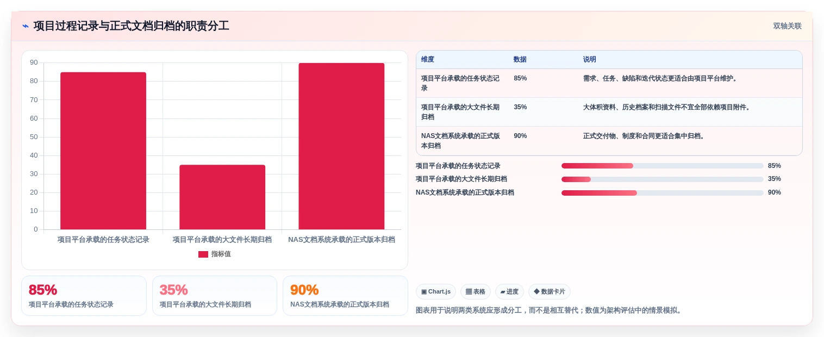Click the footnote text starting with 图表用于说明
The image size is (824, 337).
548,310
